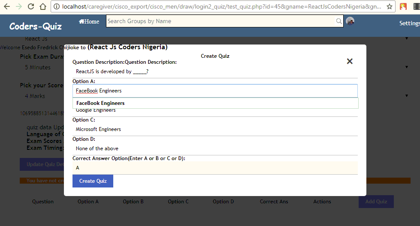Click the Question column header
Viewport: 420px width, 226px height.
pos(43,202)
